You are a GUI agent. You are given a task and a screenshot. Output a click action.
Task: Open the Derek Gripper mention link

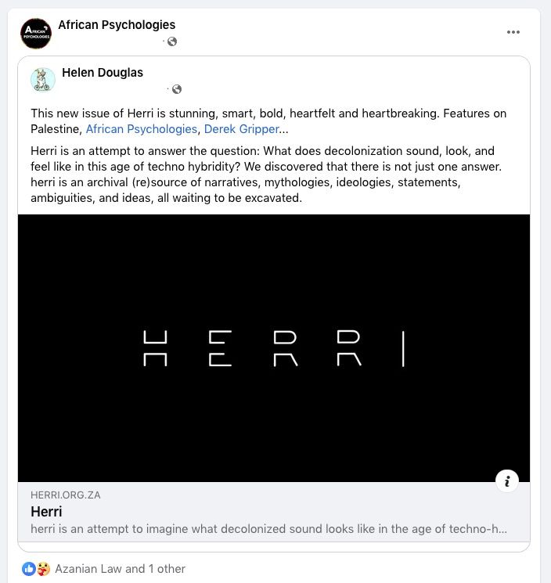[x=241, y=129]
